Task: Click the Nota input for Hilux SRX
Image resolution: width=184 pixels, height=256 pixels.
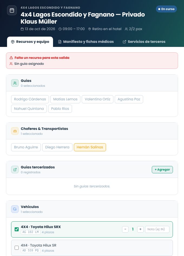Action: (x=157, y=229)
